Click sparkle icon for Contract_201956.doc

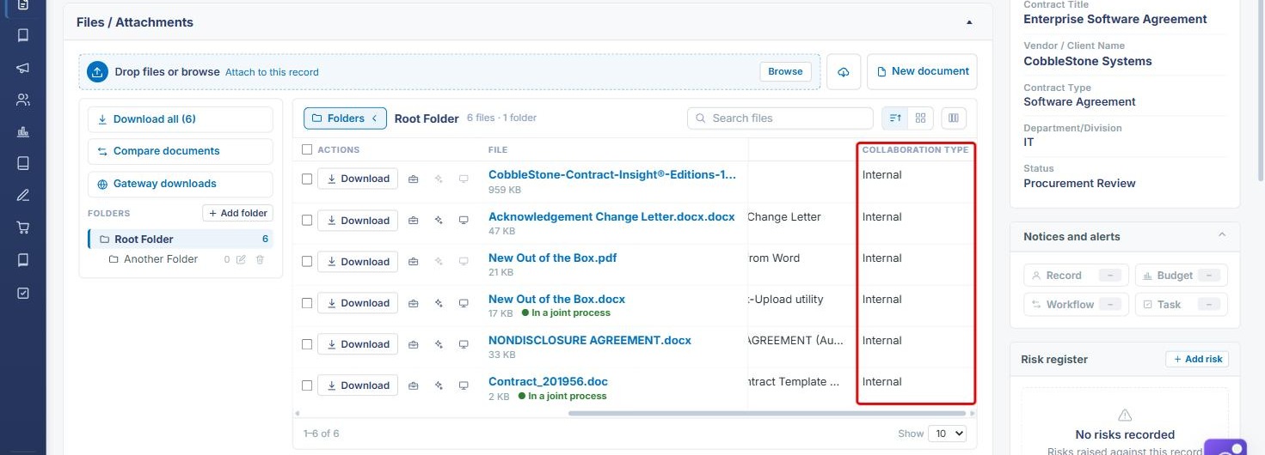(x=439, y=385)
